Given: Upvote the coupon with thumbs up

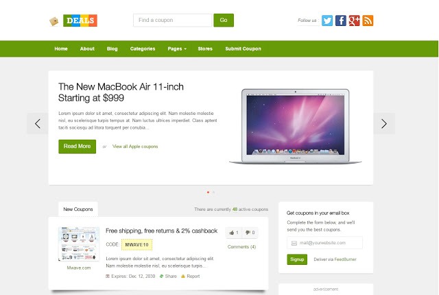Looking at the screenshot, I should click(233, 233).
